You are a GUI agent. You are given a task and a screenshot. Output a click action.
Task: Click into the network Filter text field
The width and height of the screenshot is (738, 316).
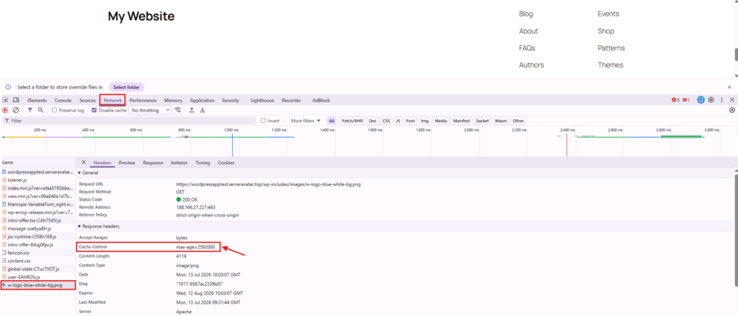(130, 121)
